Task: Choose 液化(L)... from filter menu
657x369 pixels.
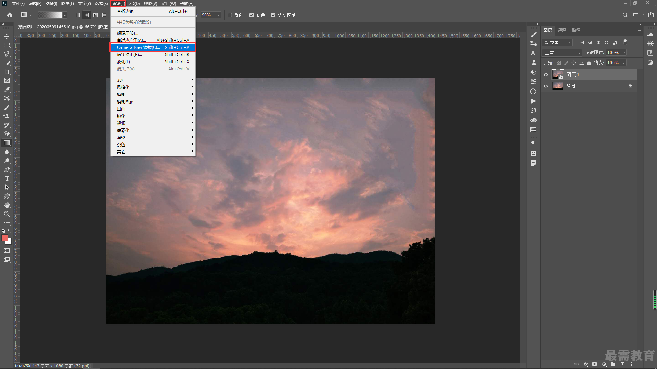Action: 153,61
